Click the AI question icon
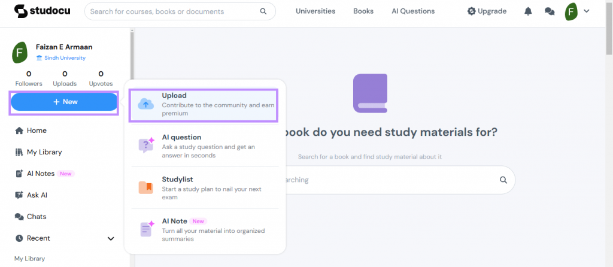Screen dimensions: 613x267 click(146, 145)
